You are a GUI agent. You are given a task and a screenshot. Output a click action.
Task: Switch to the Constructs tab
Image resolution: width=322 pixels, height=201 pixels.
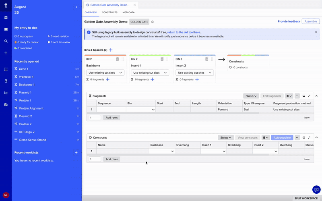(109, 12)
